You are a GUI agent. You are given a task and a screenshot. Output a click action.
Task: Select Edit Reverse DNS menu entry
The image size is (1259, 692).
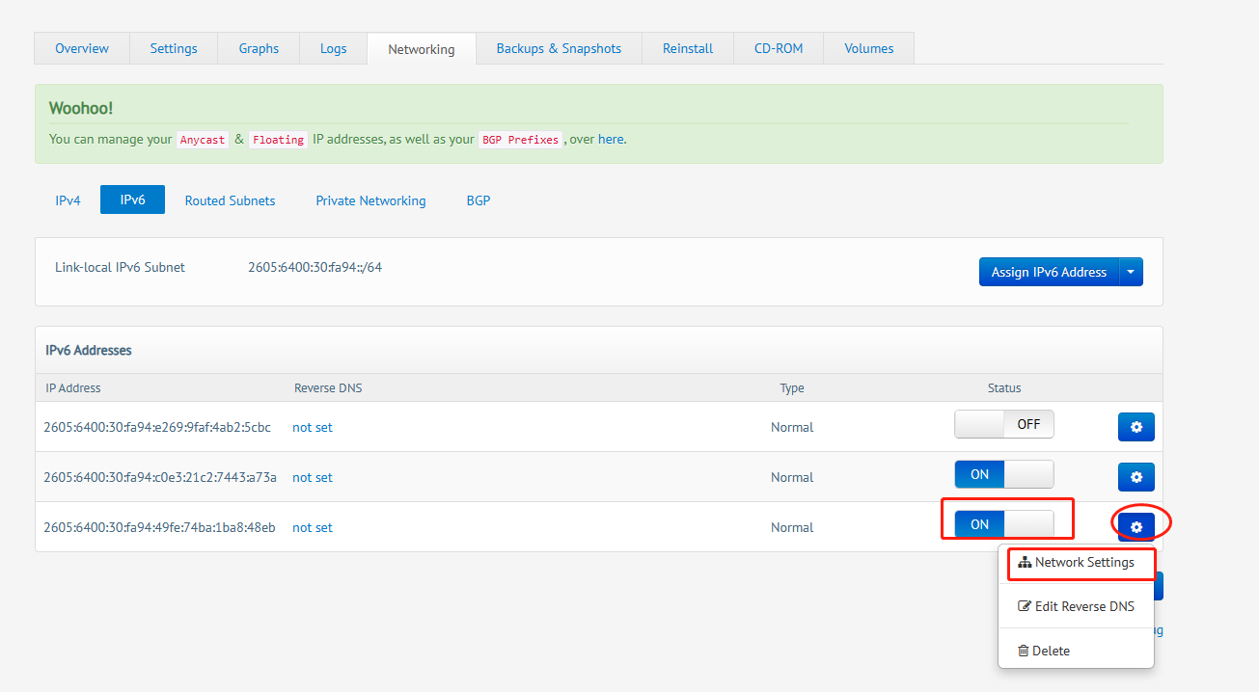(x=1076, y=607)
